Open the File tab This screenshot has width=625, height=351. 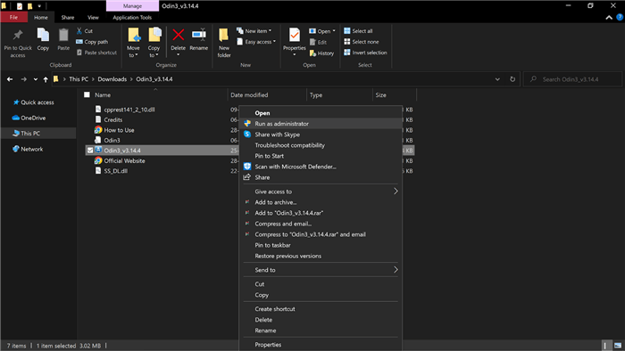point(13,18)
